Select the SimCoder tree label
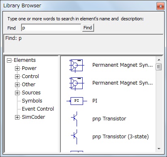Viewport: 167px width, 157px height. coord(34,117)
